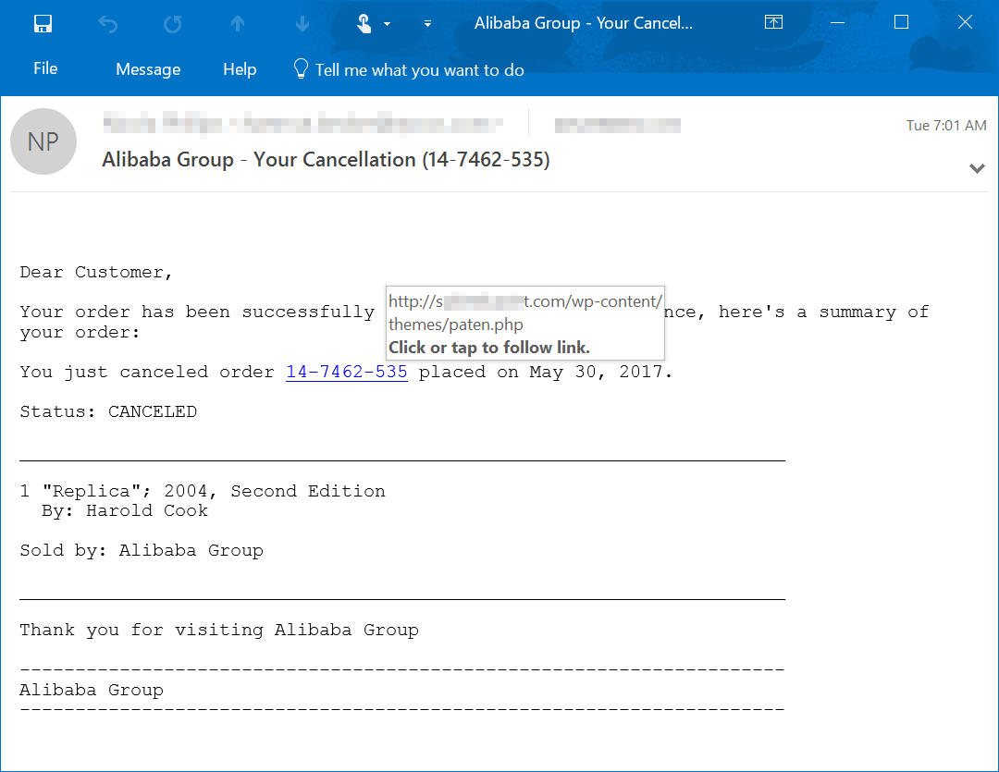The image size is (999, 772).
Task: Open the File menu
Action: click(44, 68)
